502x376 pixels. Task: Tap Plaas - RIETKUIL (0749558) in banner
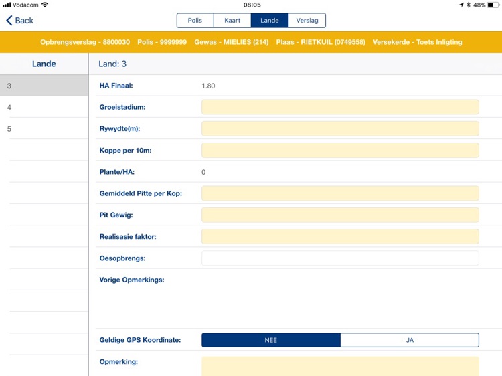click(321, 42)
